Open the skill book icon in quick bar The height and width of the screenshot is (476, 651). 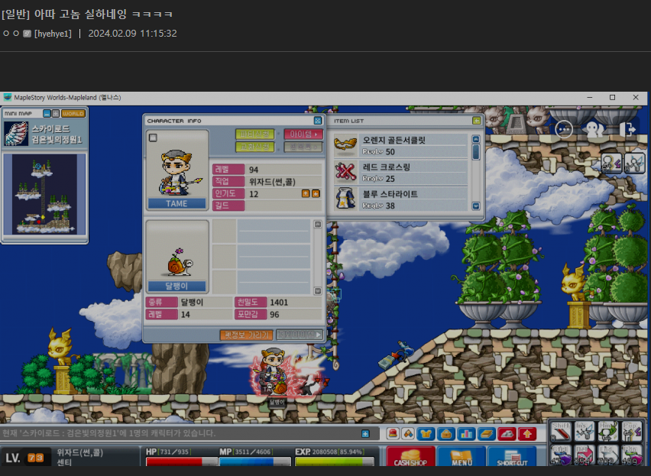point(487,434)
